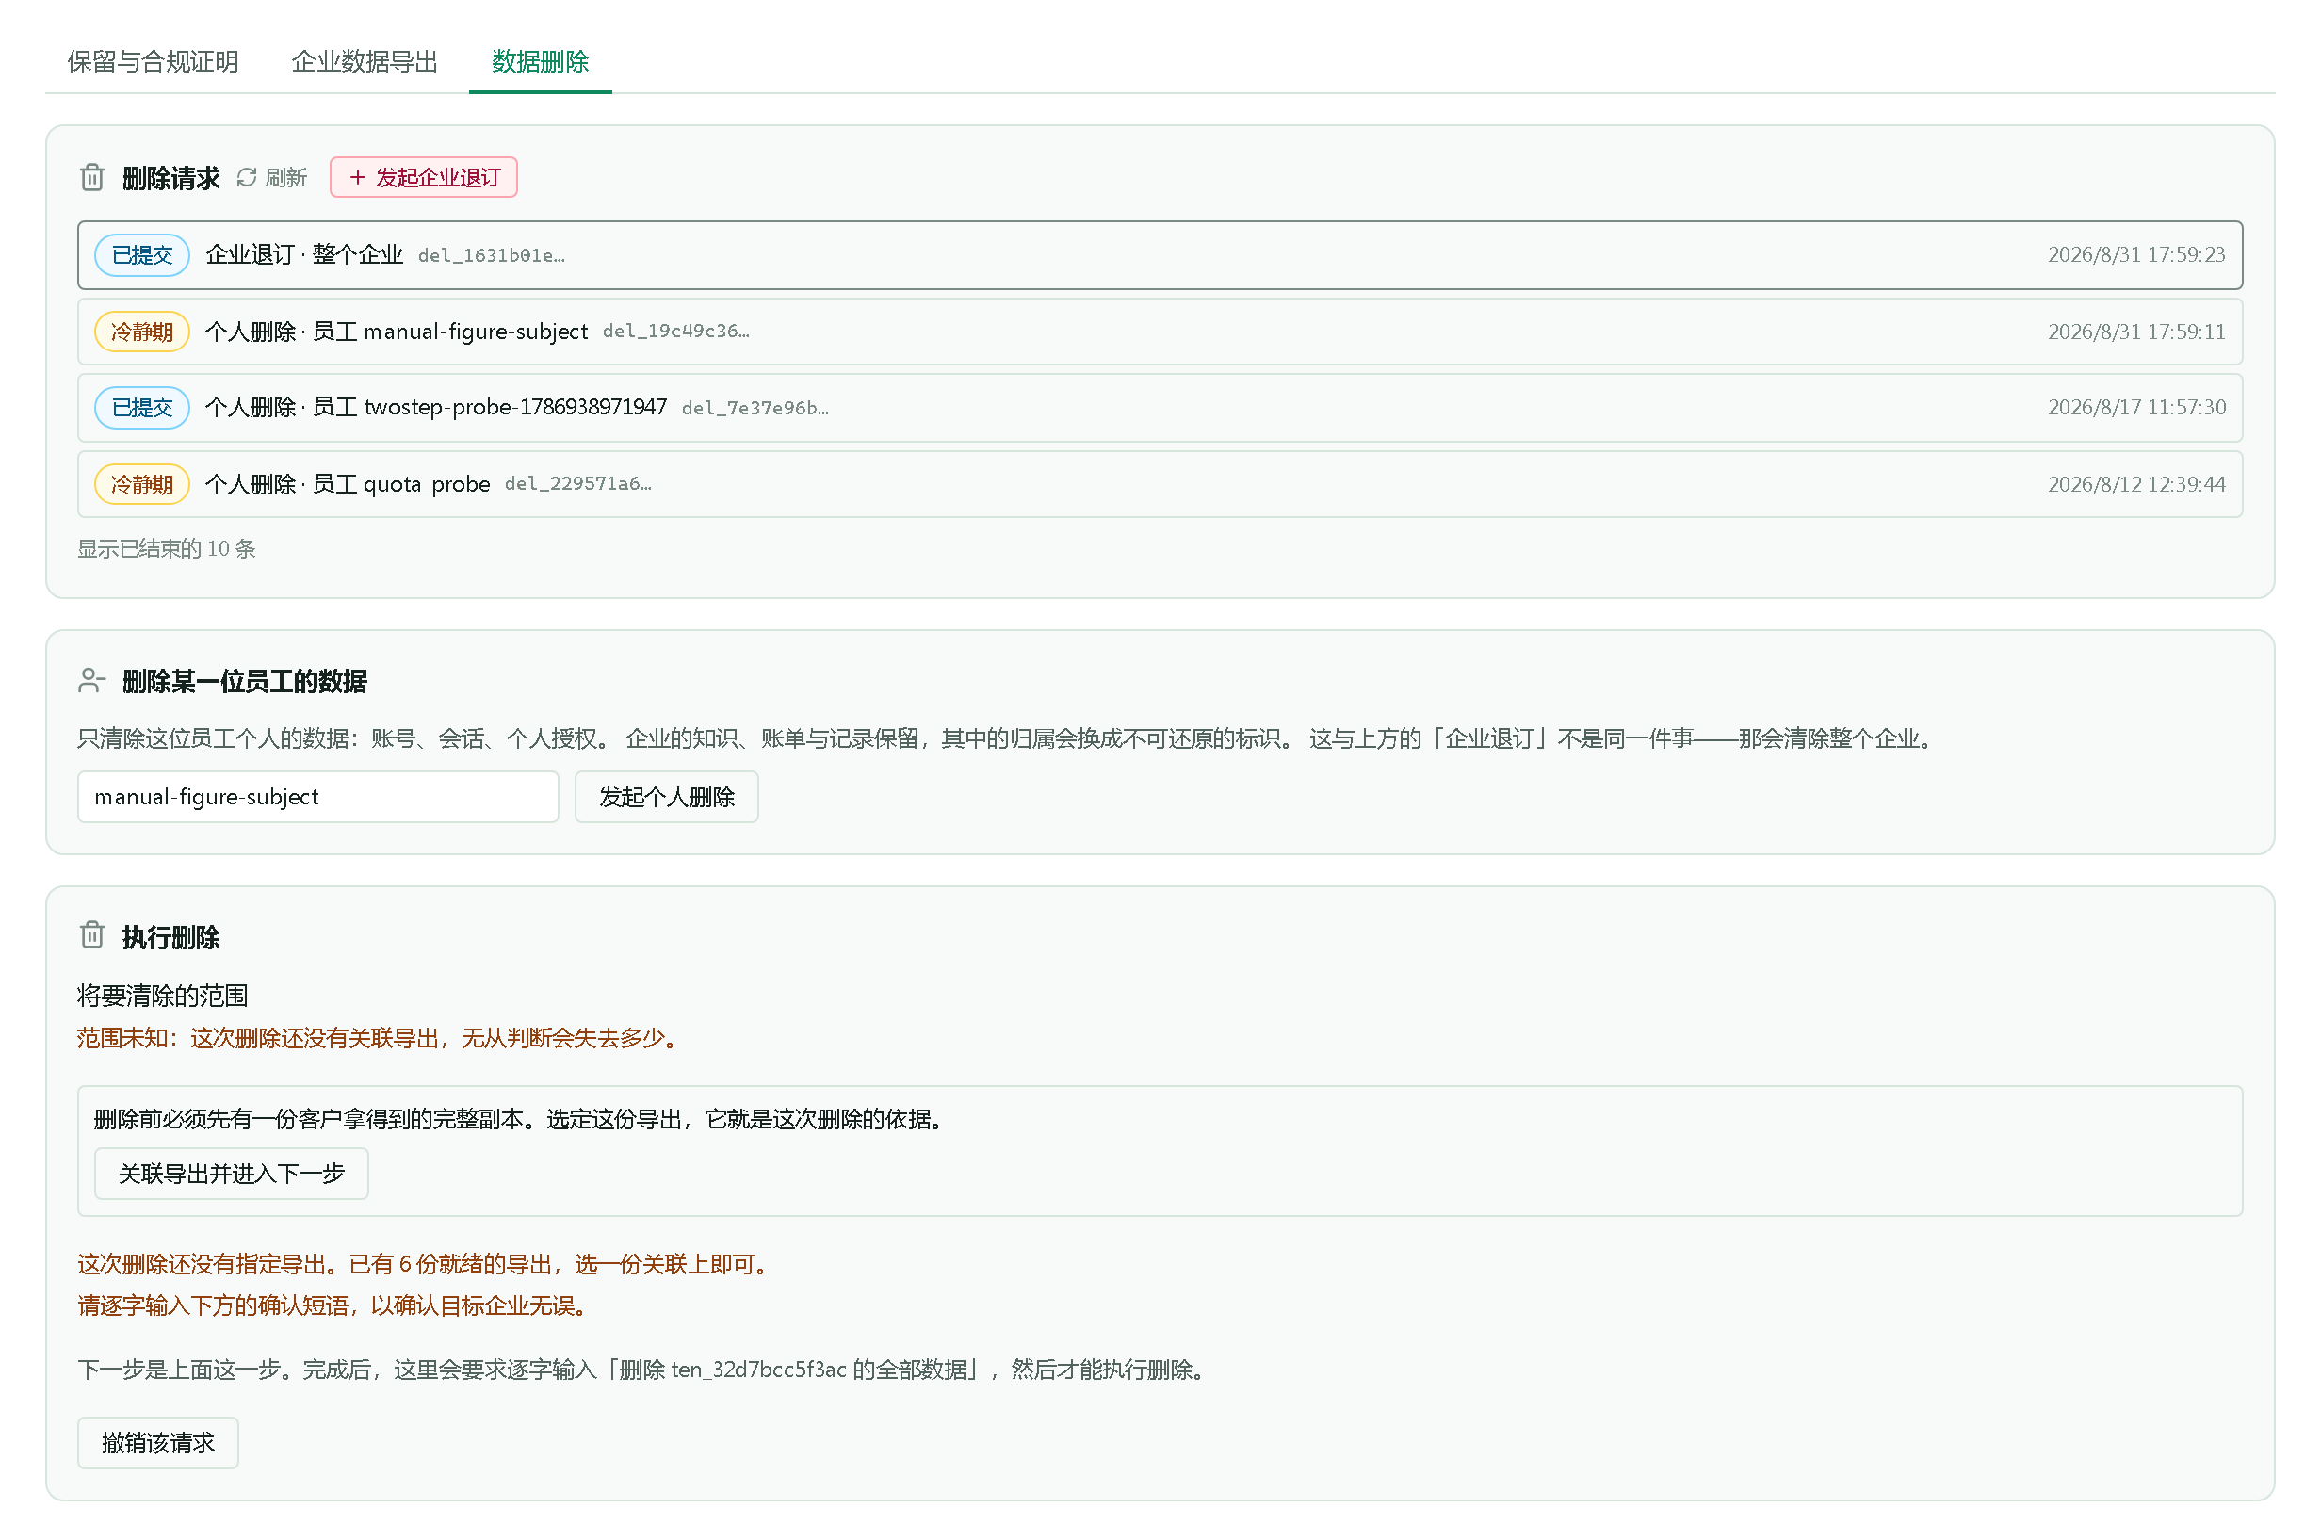The height and width of the screenshot is (1524, 2321).
Task: Click 冷静期 badge on manual-figure-subject row
Action: [142, 332]
